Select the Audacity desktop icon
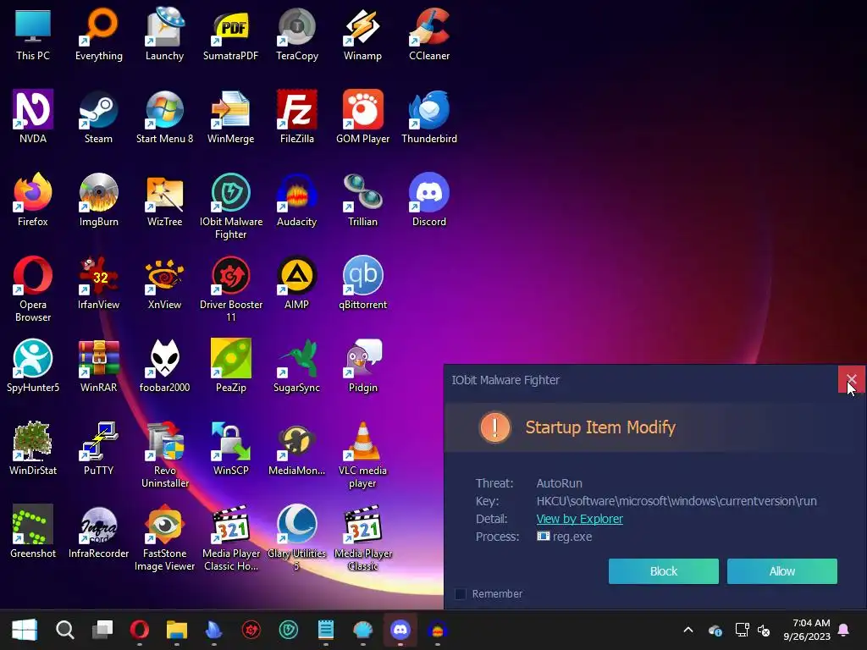 pos(297,200)
